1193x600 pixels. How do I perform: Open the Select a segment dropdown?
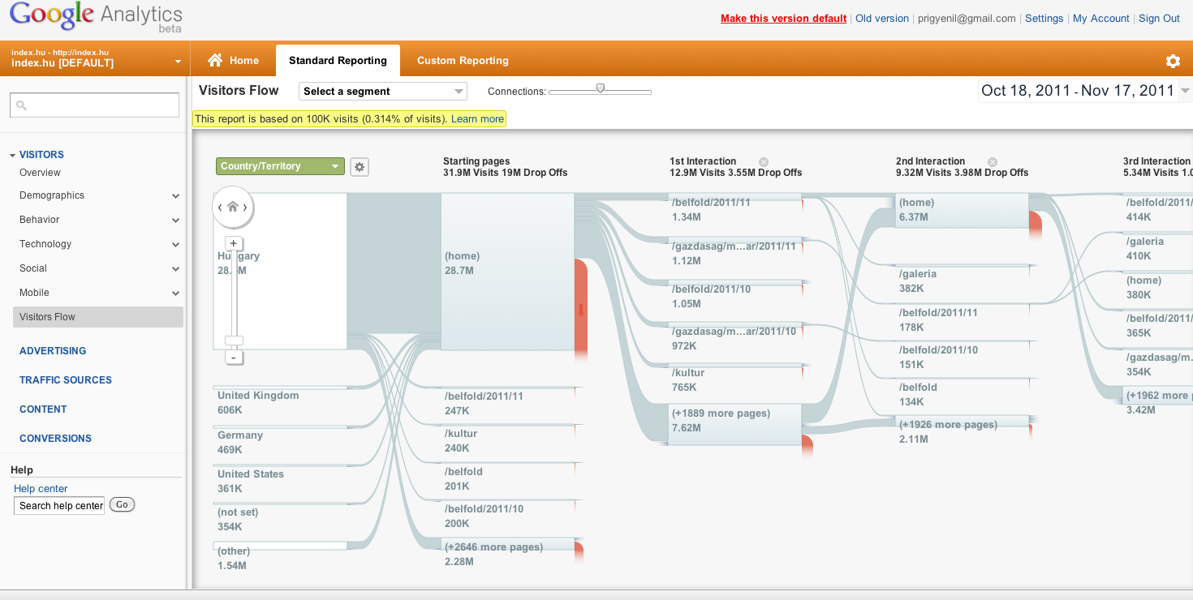[x=383, y=92]
